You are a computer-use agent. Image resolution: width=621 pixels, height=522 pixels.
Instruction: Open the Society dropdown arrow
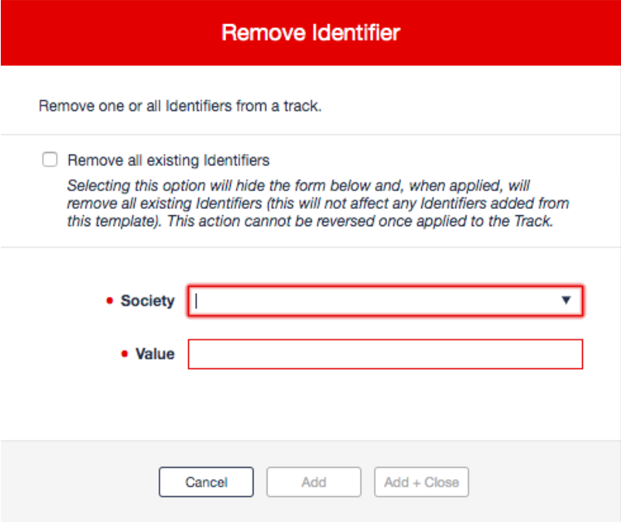(x=567, y=301)
